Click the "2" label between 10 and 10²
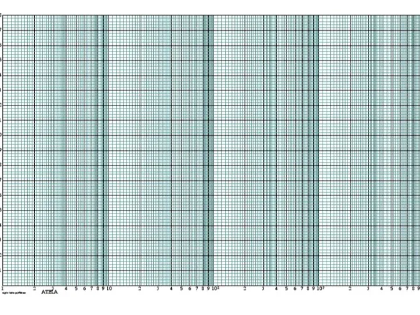The image size is (420, 315). click(x=140, y=288)
